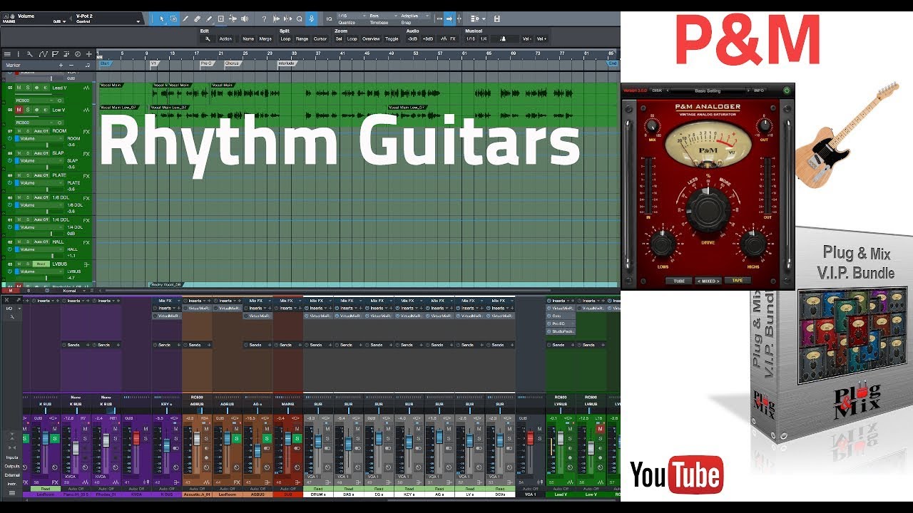Select the Split knife tool
913x513 pixels.
[185, 19]
